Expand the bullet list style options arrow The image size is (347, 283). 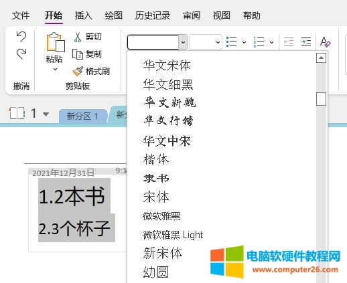click(244, 42)
